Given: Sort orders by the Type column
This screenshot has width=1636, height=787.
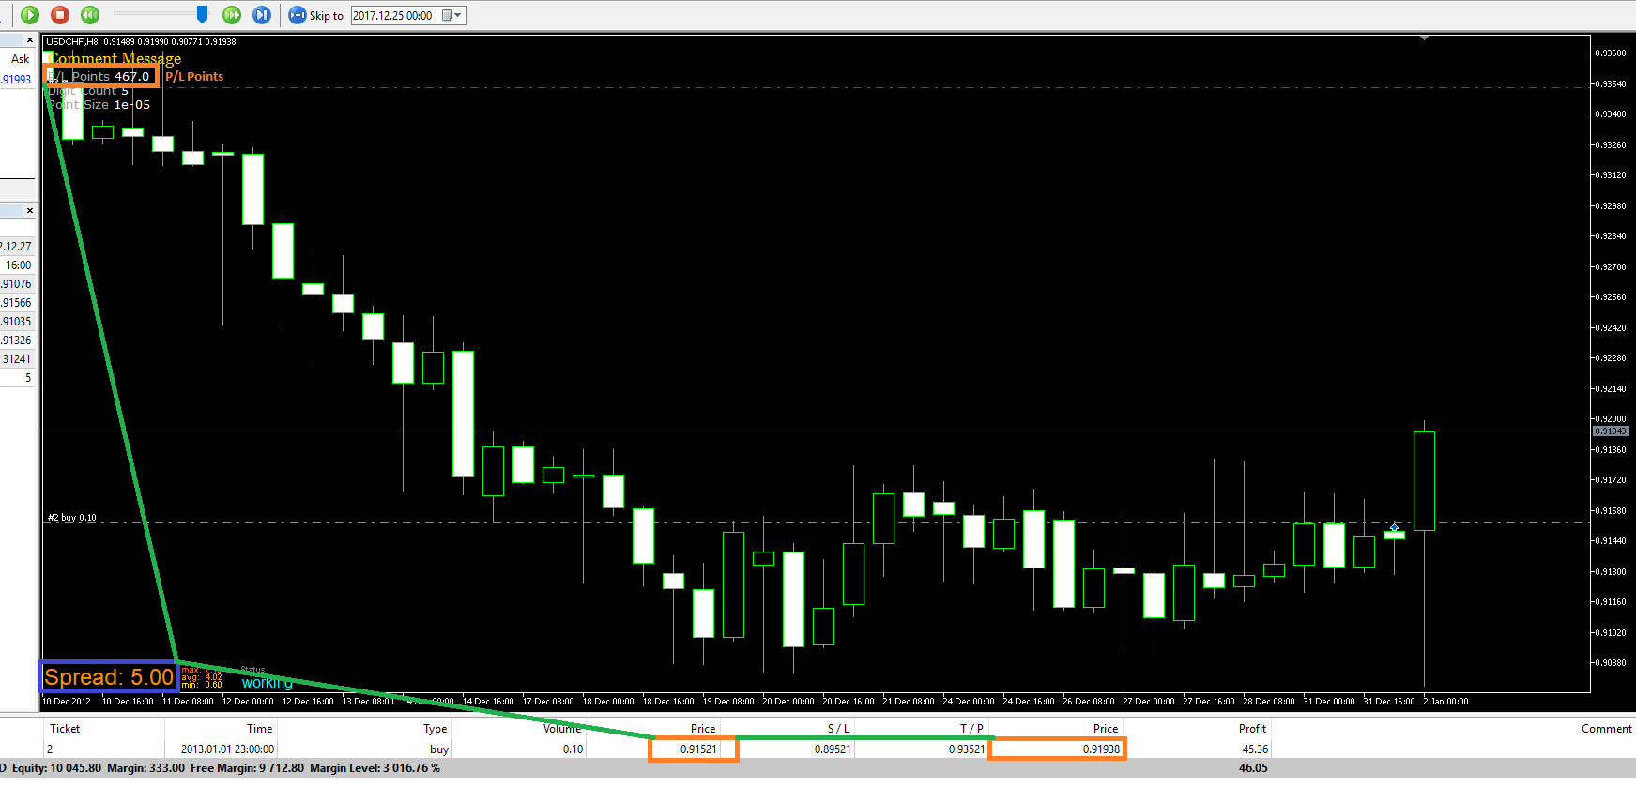Looking at the screenshot, I should click(x=435, y=729).
